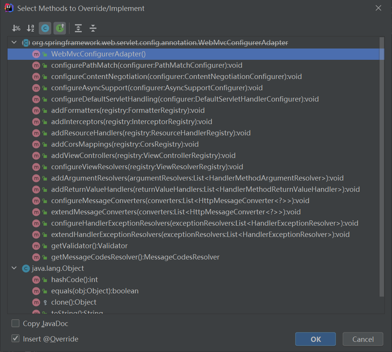Click public lock icon beside configureViewResolvers
This screenshot has width=392, height=352.
click(45, 167)
